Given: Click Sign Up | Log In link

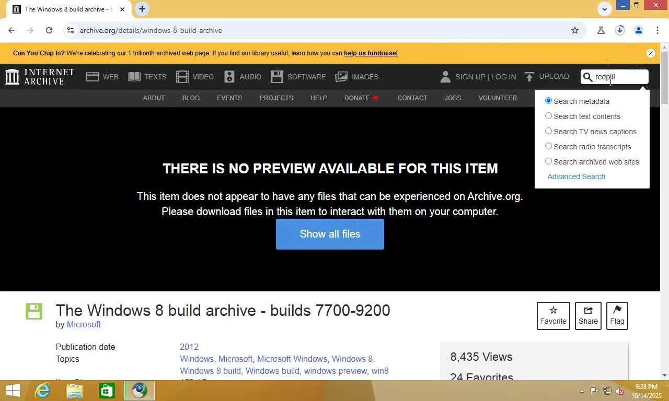Looking at the screenshot, I should [x=486, y=77].
